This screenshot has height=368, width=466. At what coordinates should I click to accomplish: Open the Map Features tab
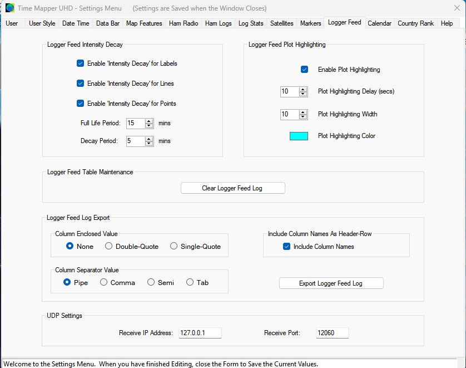coord(144,23)
